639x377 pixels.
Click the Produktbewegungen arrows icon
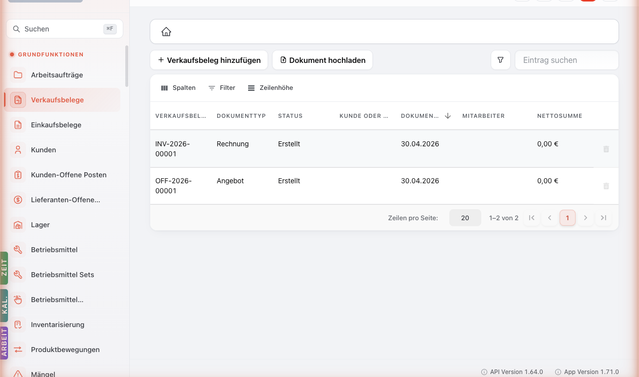(x=18, y=350)
